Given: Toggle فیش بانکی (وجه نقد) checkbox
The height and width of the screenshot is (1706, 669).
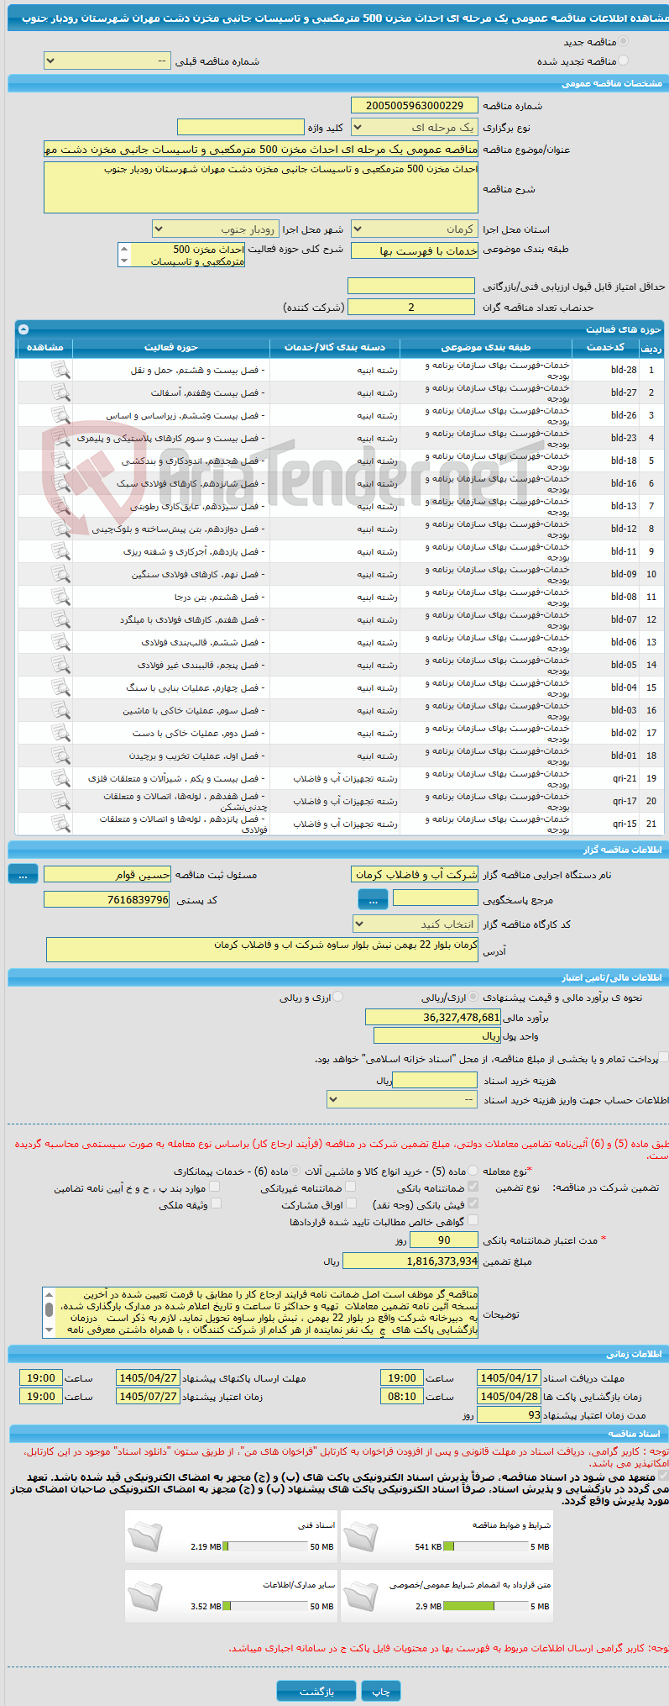Looking at the screenshot, I should click(x=473, y=1204).
